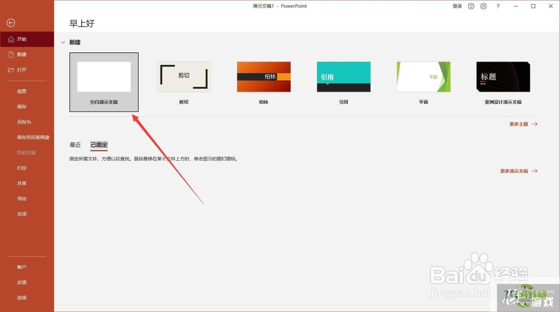Send a frown feedback face icon

(x=483, y=6)
